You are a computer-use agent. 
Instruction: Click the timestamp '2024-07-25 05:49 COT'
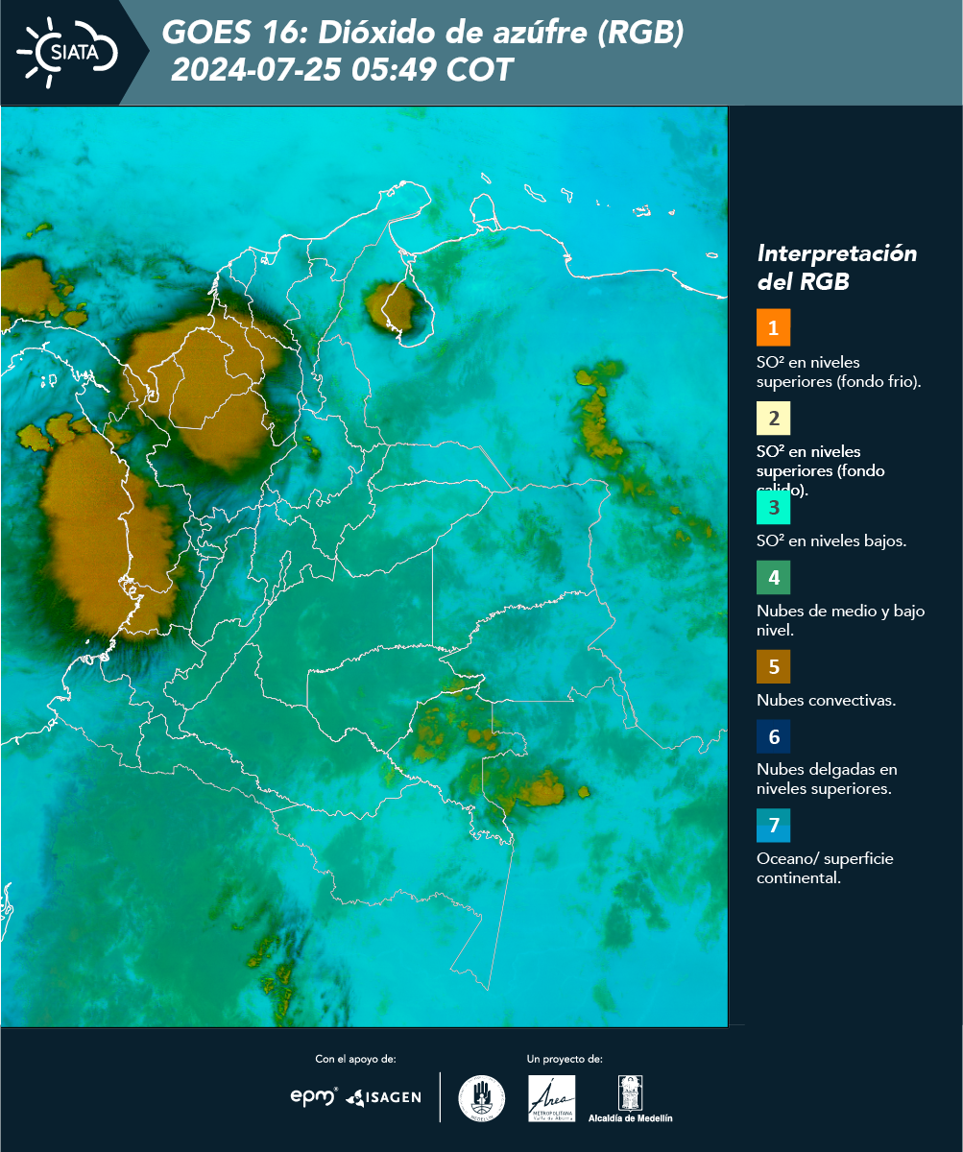pyautogui.click(x=342, y=70)
